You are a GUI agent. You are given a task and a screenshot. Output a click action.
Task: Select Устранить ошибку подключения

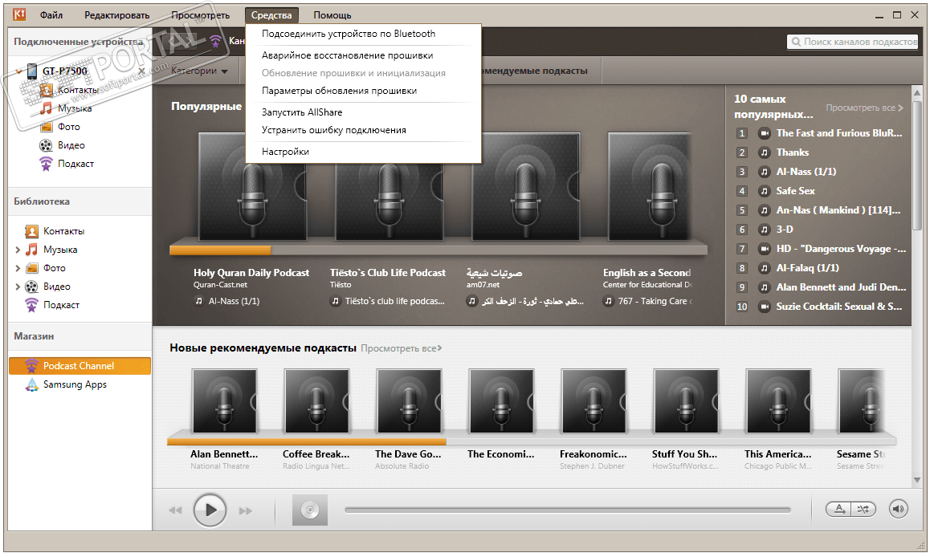[334, 130]
